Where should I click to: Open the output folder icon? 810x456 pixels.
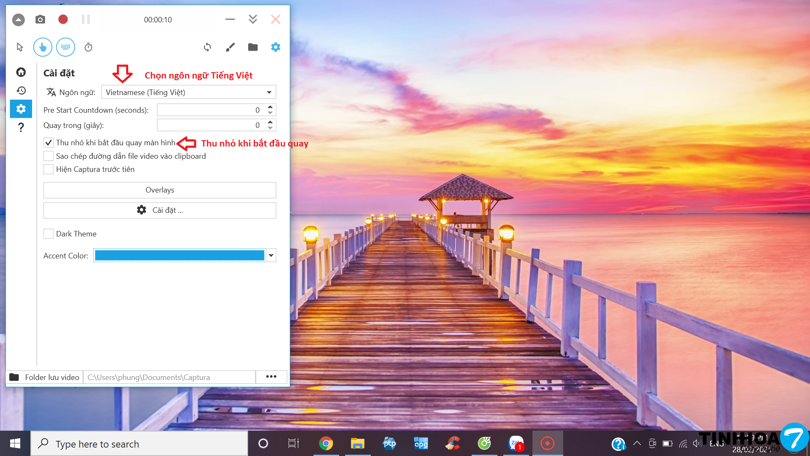pyautogui.click(x=253, y=47)
